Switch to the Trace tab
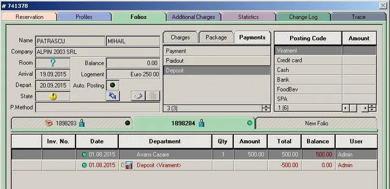This screenshot has width=390, height=189. click(358, 17)
